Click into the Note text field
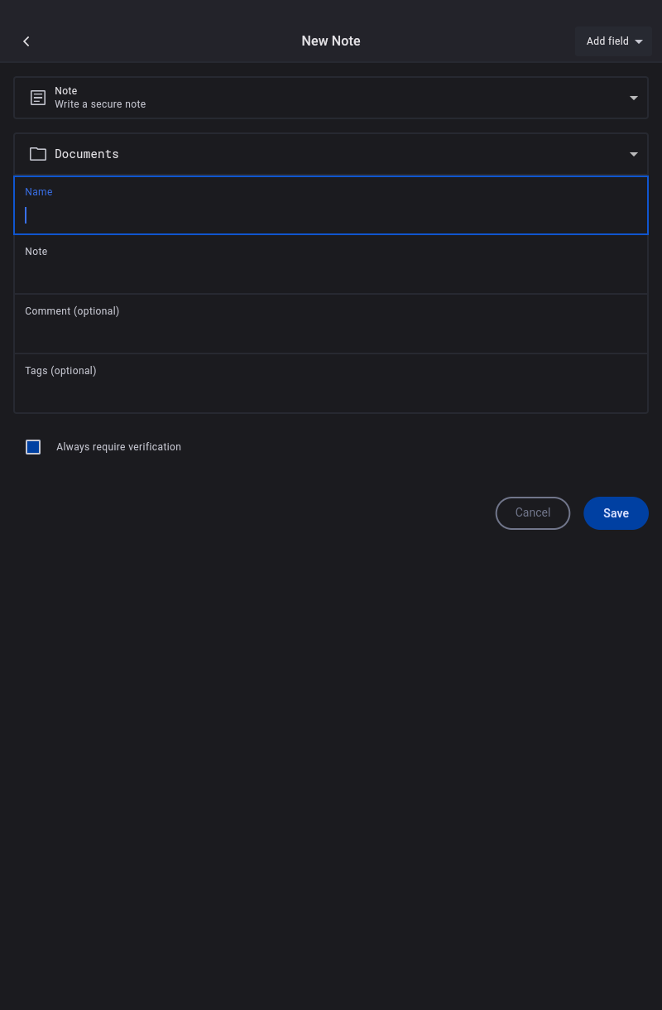 (331, 273)
